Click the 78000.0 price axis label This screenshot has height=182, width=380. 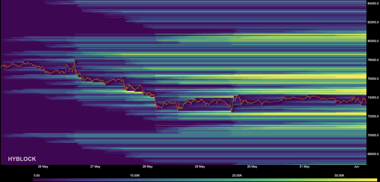click(373, 60)
